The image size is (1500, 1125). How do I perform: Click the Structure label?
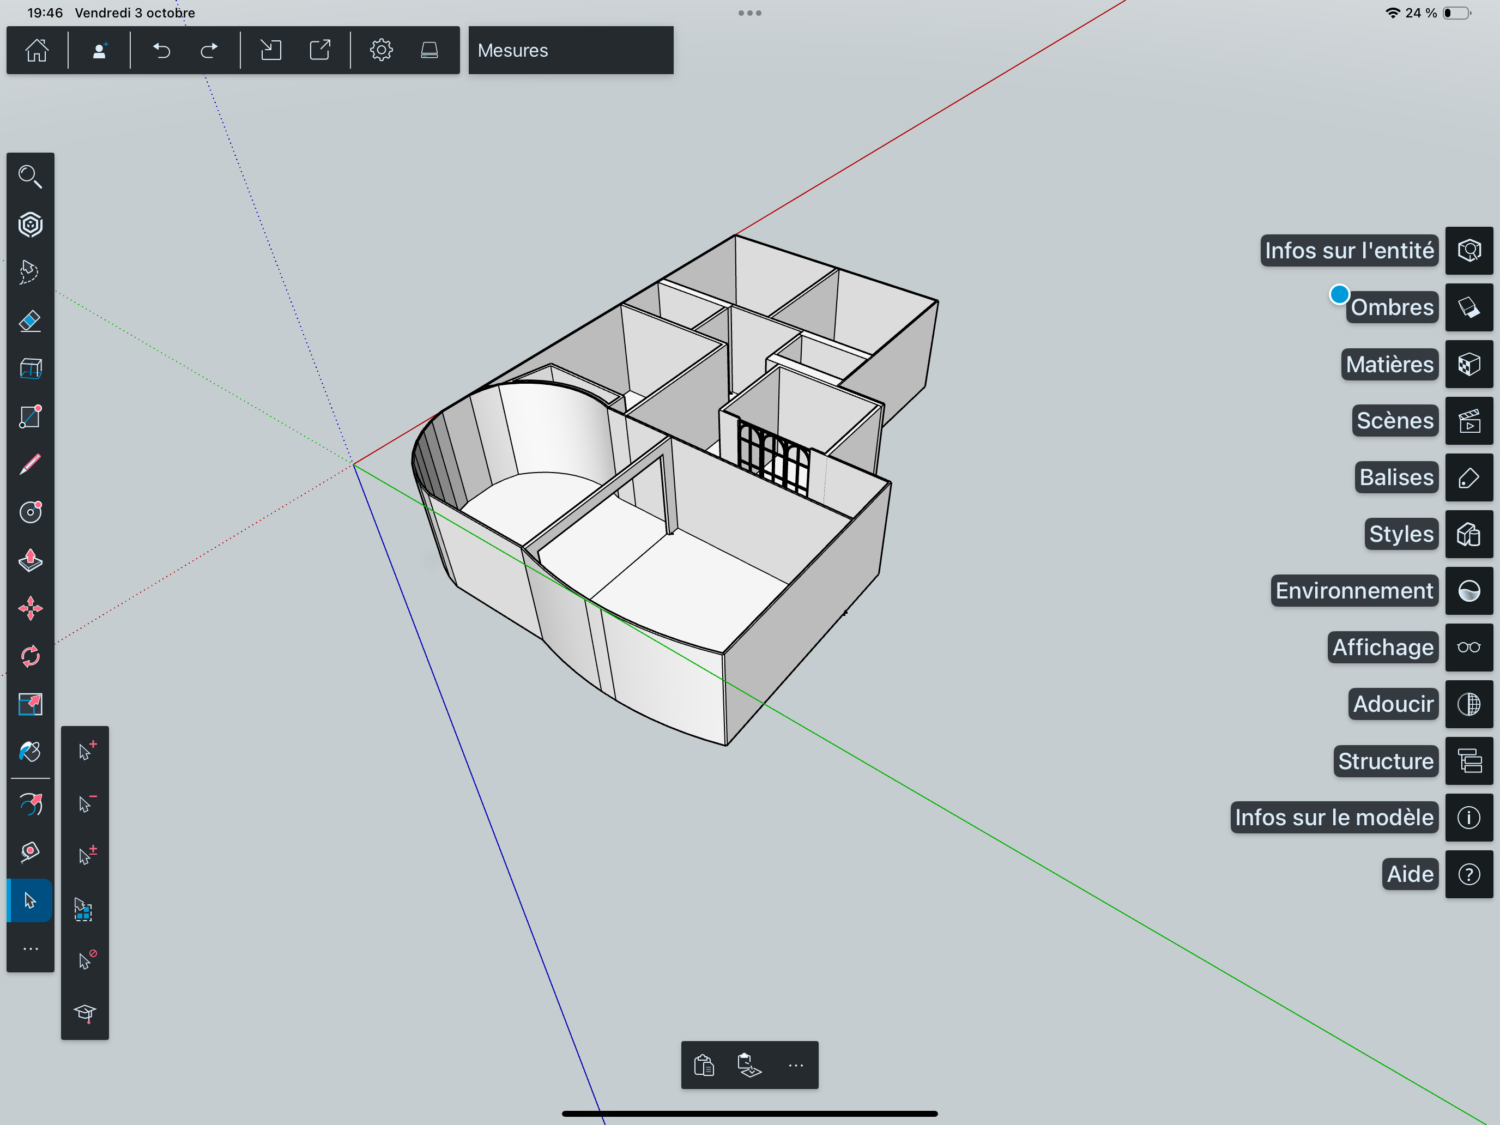tap(1386, 761)
